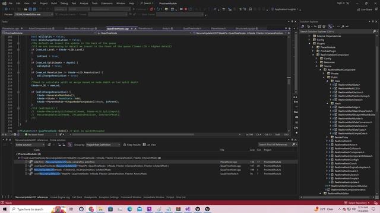Image resolution: width=380 pixels, height=213 pixels.
Task: Open the Debug menu
Action: (64, 4)
